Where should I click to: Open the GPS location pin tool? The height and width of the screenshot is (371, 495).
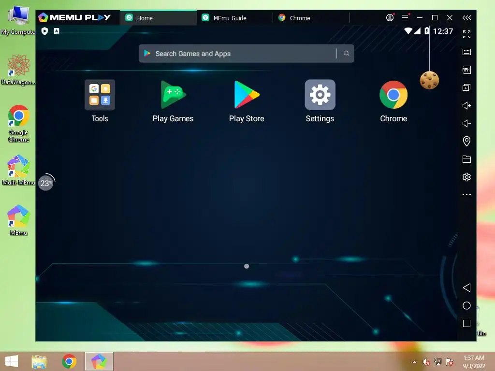(466, 141)
